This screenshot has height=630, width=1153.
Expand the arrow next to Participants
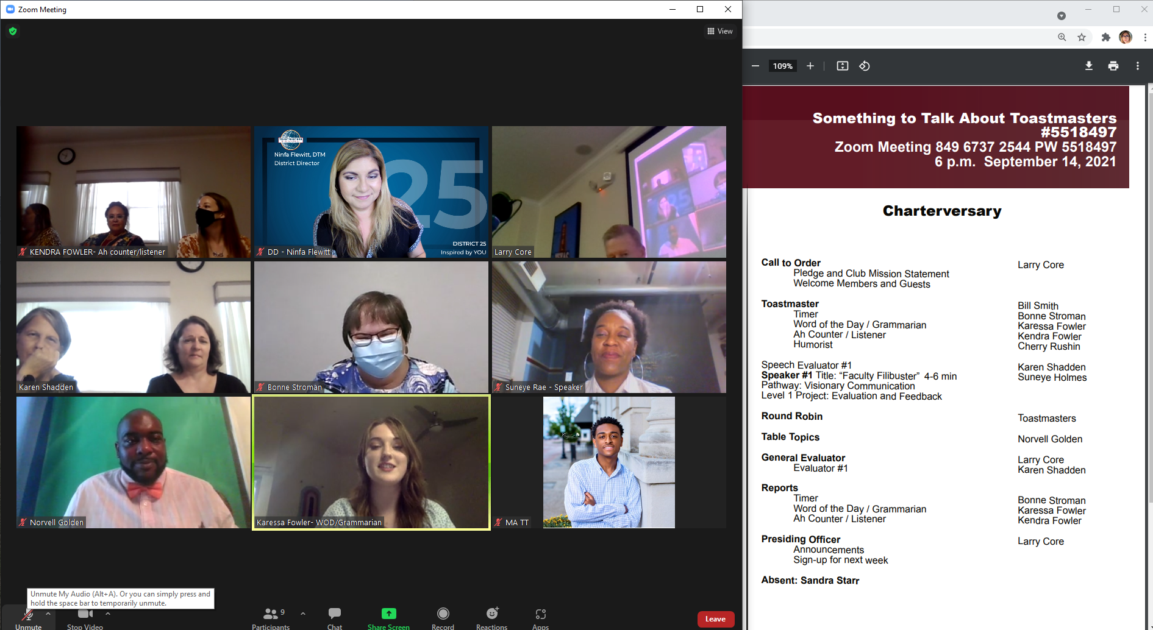point(303,614)
